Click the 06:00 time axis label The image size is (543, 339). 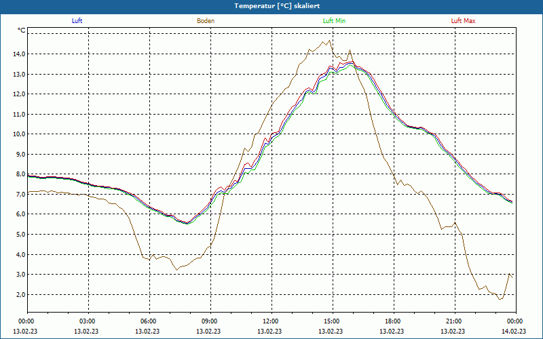pos(149,321)
